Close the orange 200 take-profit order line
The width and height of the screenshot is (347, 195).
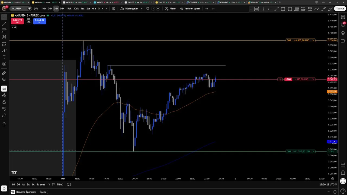(313, 40)
